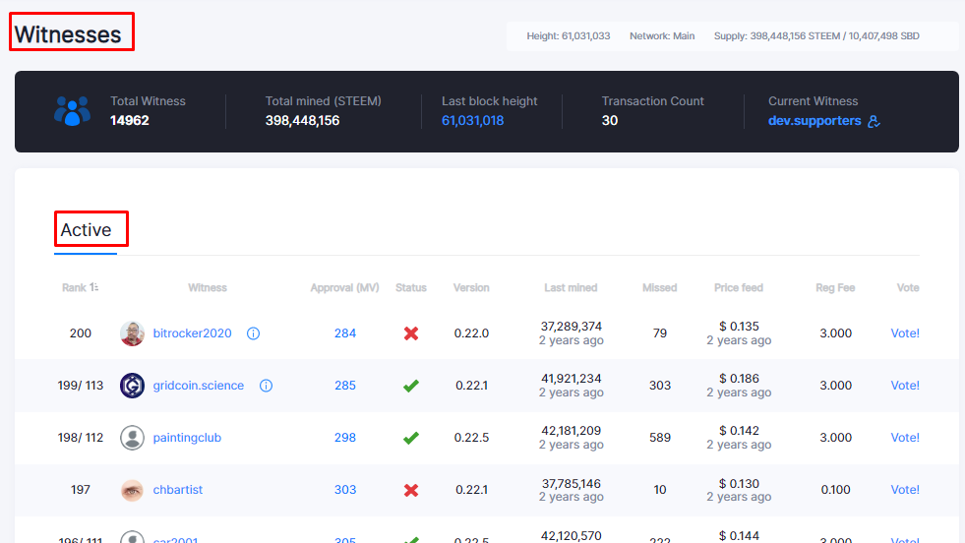Click the missed count 303
Image resolution: width=965 pixels, height=543 pixels.
(x=660, y=386)
